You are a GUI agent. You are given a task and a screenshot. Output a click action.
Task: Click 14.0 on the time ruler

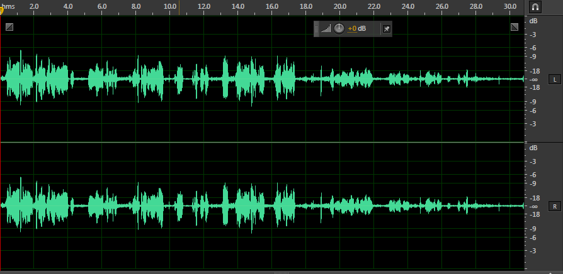[x=238, y=6]
